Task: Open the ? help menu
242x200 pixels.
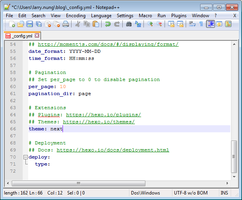Action: (x=215, y=16)
